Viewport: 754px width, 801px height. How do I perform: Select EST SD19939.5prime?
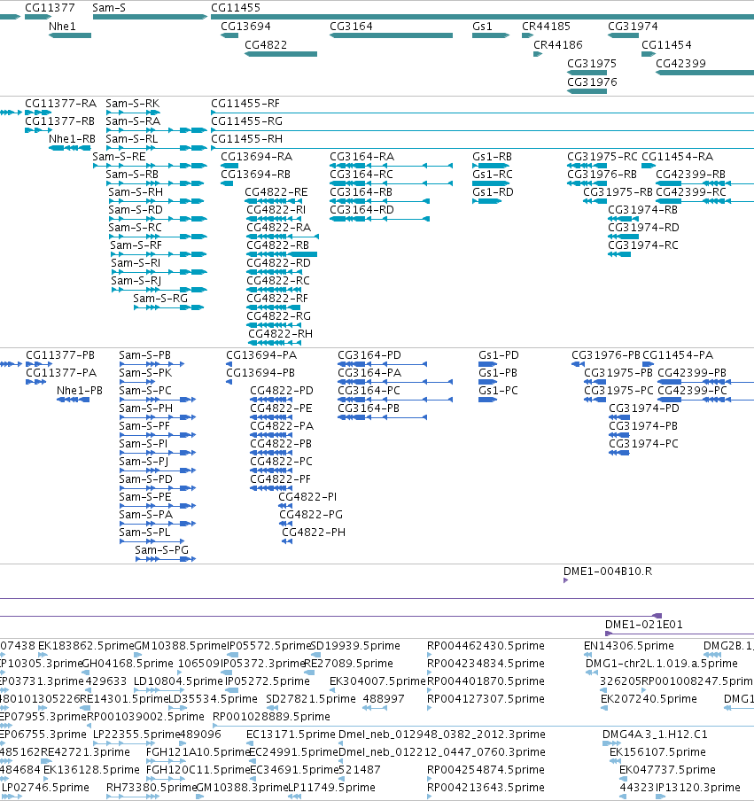pos(355,646)
